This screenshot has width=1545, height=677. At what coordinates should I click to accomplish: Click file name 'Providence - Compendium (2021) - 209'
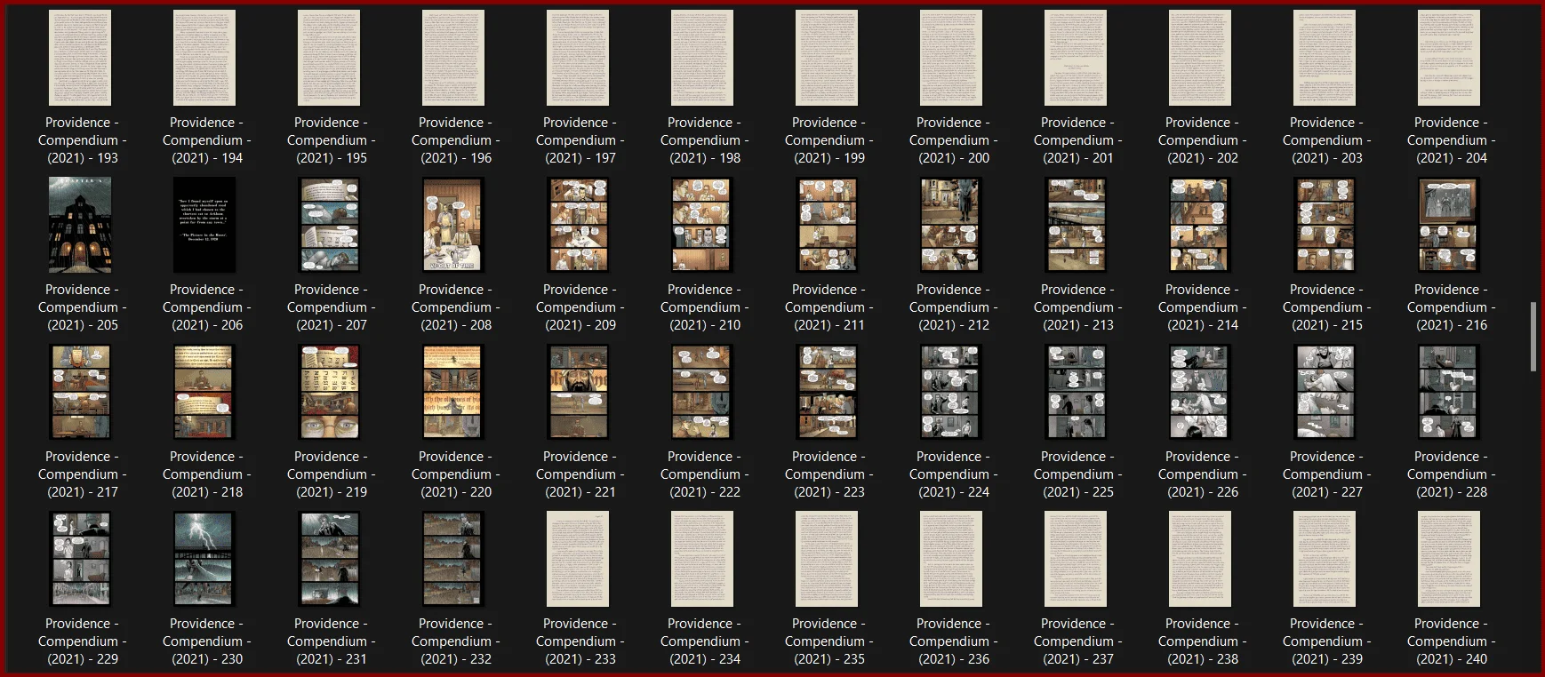point(580,307)
